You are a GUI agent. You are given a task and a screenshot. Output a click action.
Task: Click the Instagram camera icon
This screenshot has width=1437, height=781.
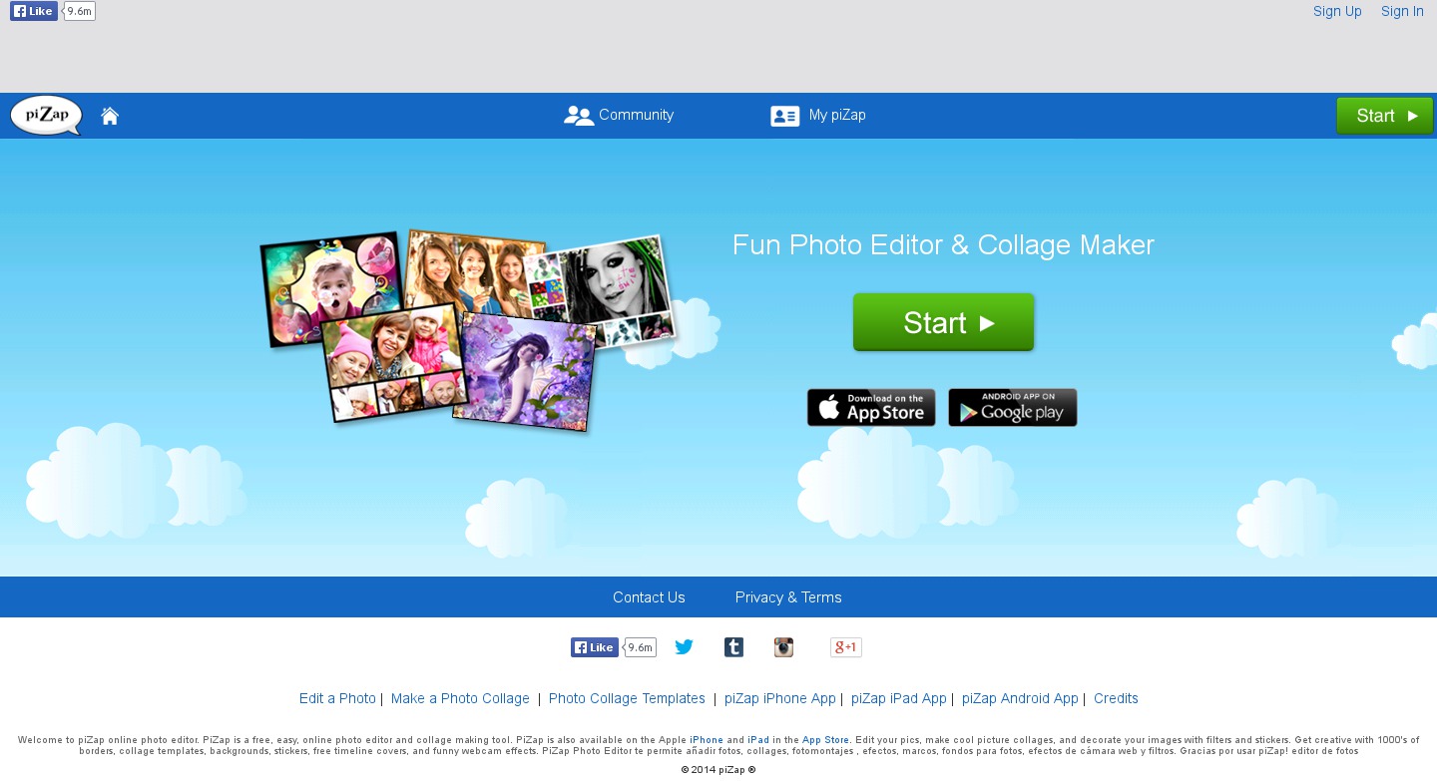pyautogui.click(x=783, y=647)
